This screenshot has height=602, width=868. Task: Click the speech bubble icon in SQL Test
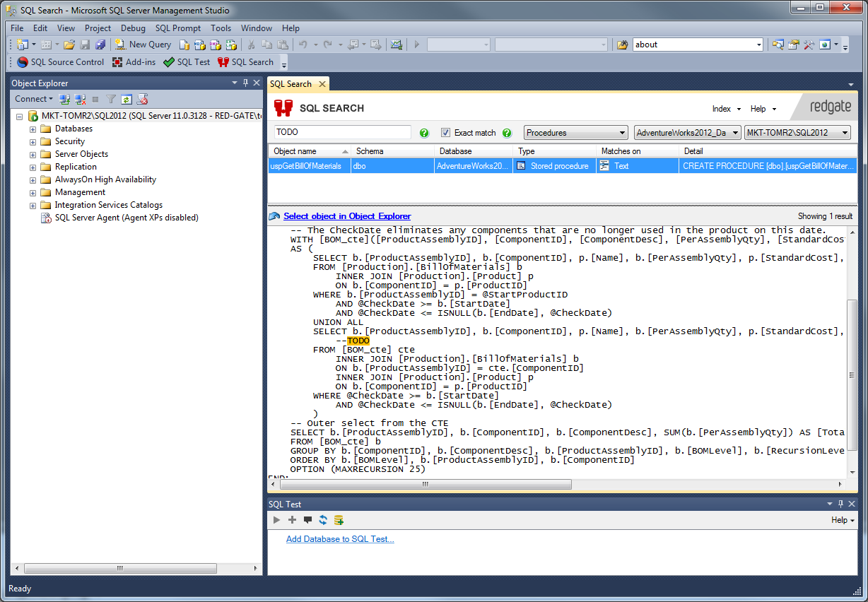pos(307,520)
